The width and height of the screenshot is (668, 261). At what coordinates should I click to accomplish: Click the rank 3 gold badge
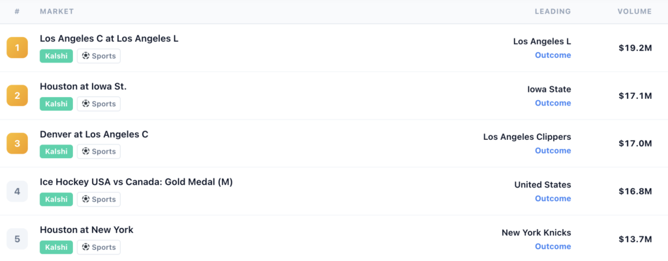coord(17,143)
